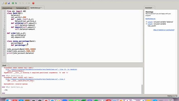This screenshot has height=101, width=179.
Task: Click 'SyntaxError: invalid syntax' in Shell
Action: pyautogui.click(x=16, y=84)
